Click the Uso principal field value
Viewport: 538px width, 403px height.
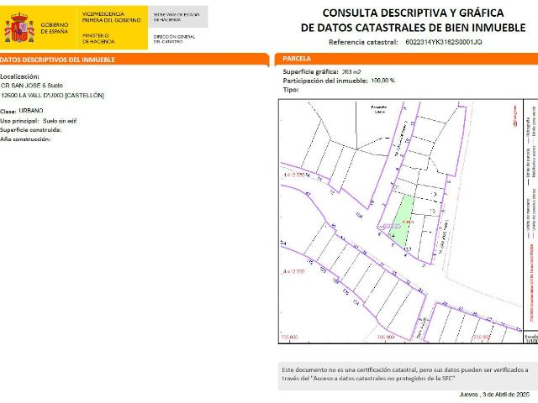click(60, 121)
